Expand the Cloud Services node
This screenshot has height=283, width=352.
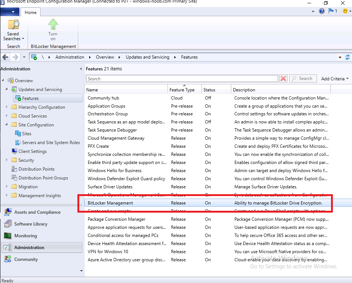click(x=7, y=116)
